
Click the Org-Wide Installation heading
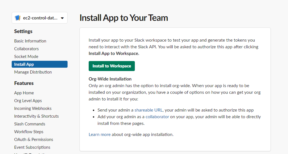[x=110, y=79]
